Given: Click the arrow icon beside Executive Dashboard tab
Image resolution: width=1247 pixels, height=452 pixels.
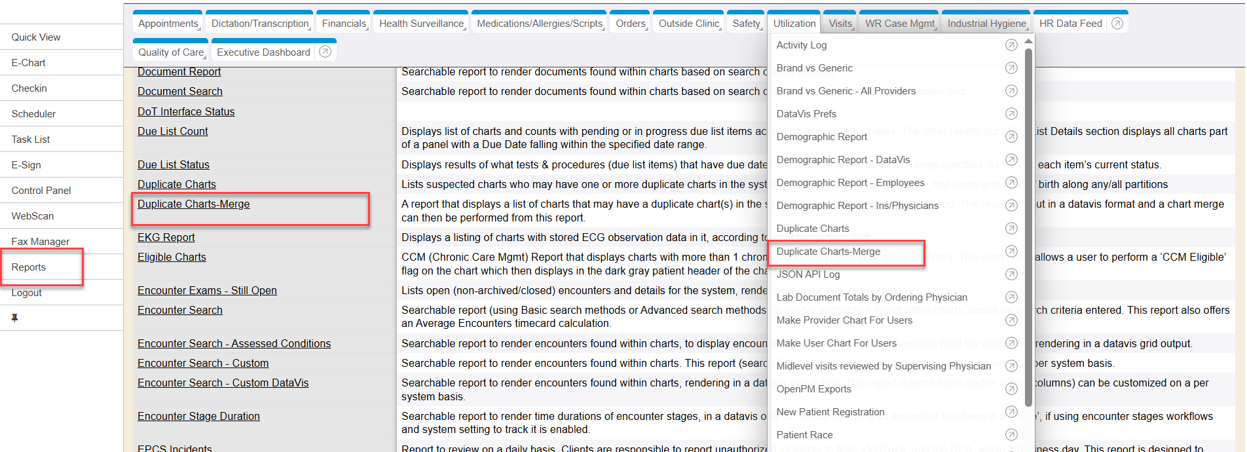Looking at the screenshot, I should (325, 52).
